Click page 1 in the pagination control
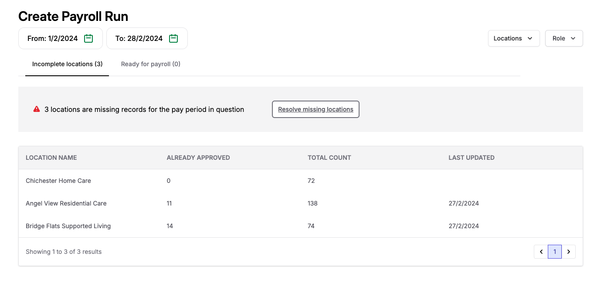This screenshot has height=290, width=604. (554, 251)
